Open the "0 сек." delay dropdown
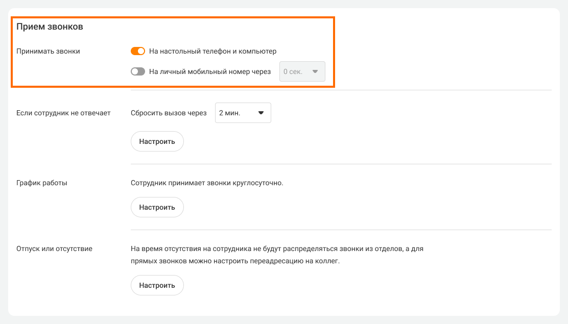Viewport: 568px width, 324px height. (x=301, y=71)
